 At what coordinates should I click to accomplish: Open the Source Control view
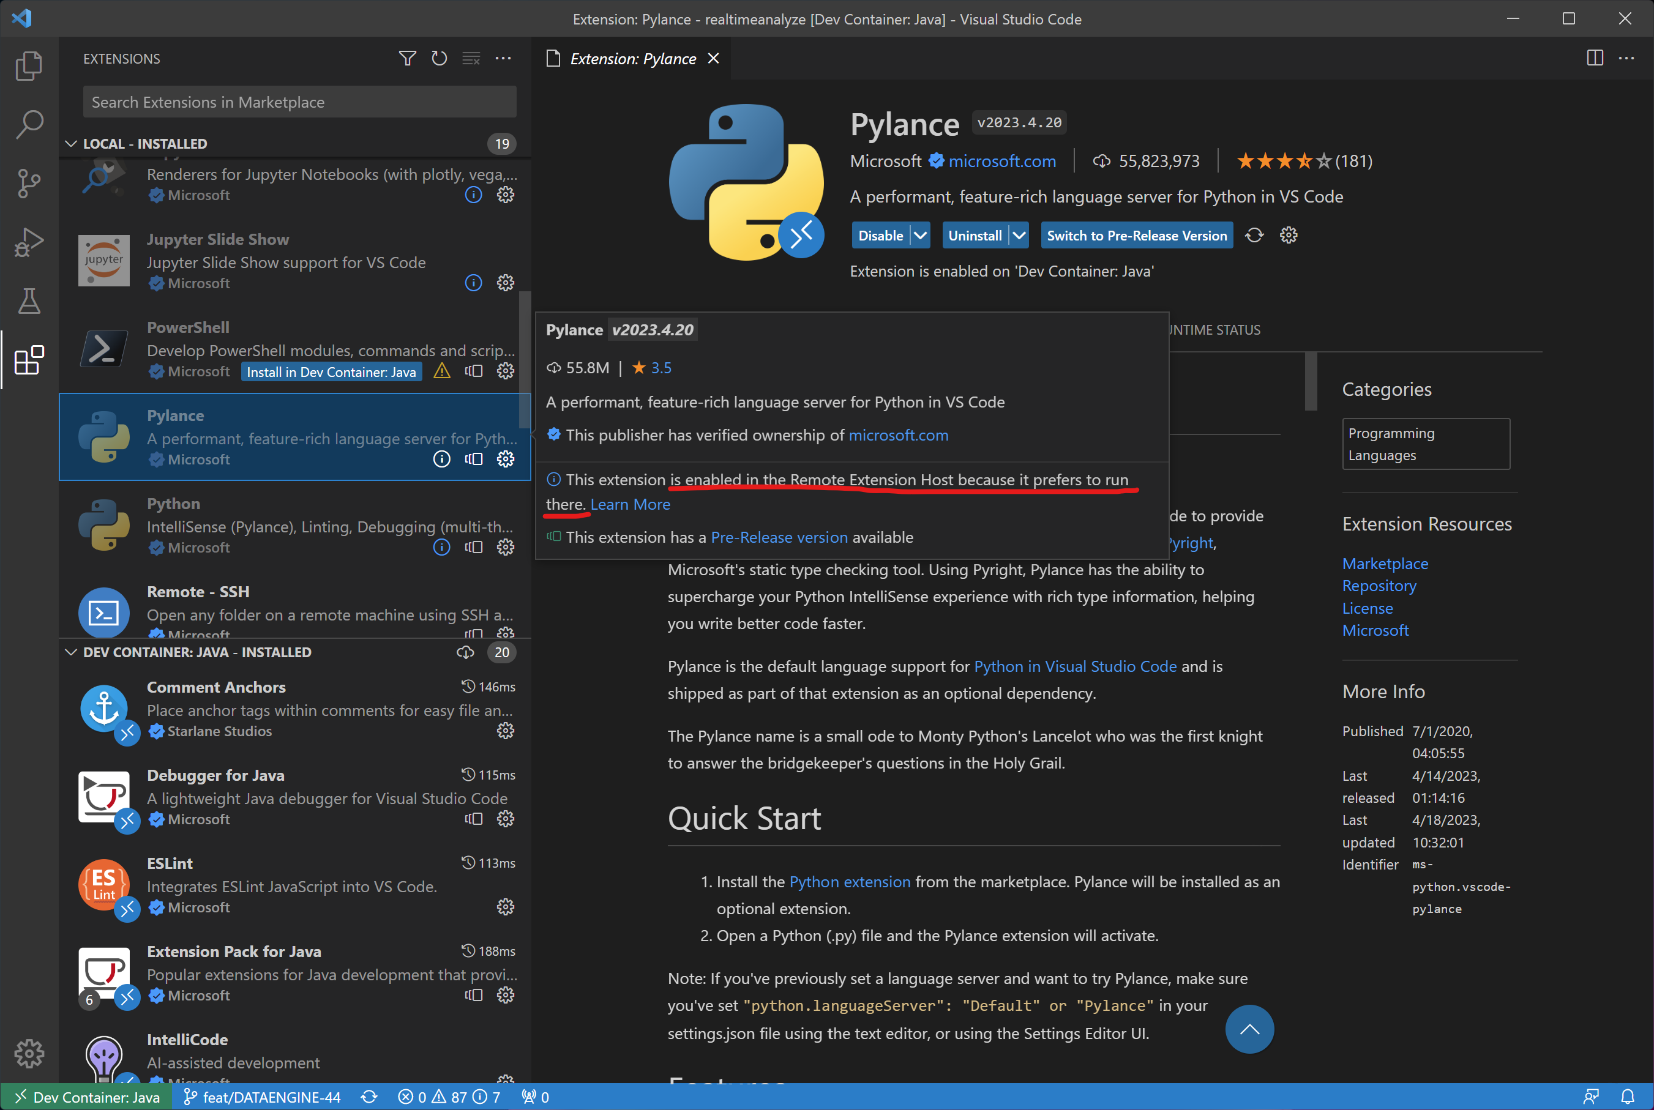[29, 184]
